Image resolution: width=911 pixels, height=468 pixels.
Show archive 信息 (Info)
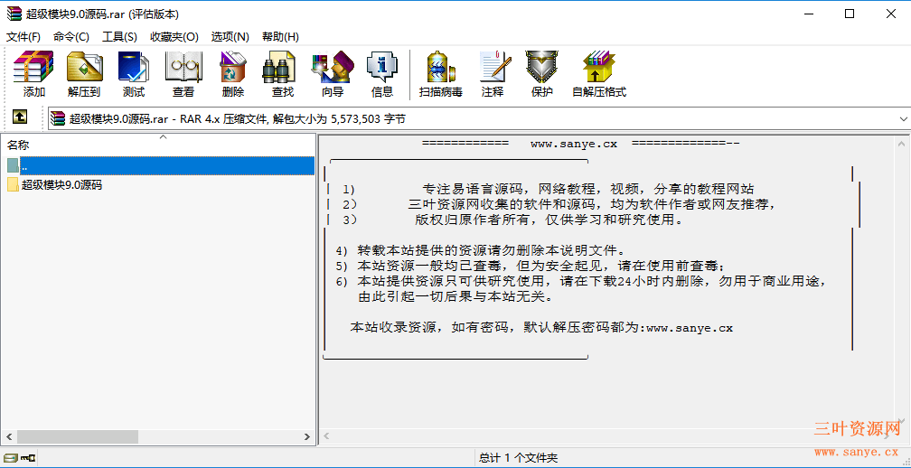pos(381,74)
